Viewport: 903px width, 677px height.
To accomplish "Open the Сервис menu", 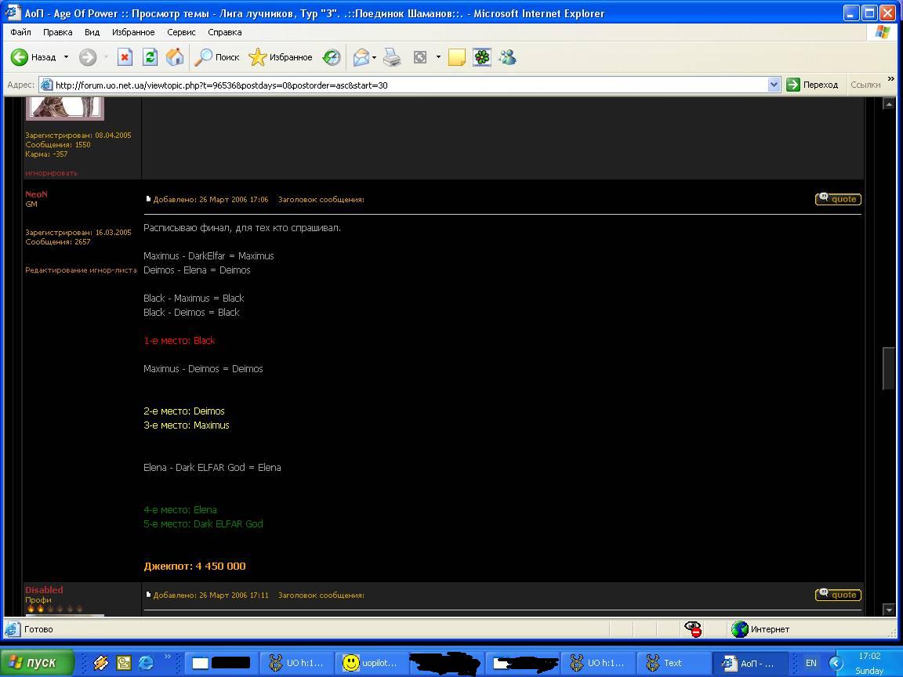I will 181,32.
